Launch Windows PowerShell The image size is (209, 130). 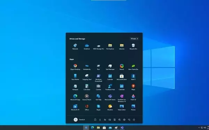point(98,78)
